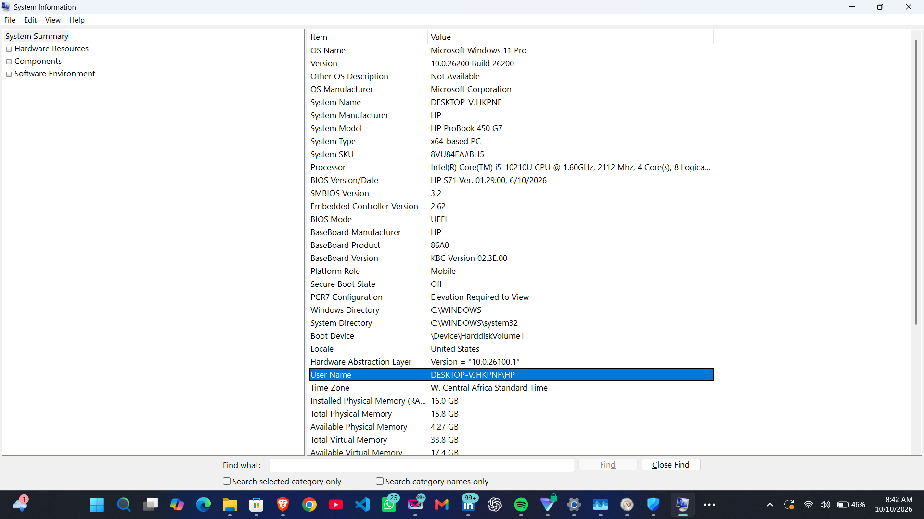Open the Edit menu

click(30, 20)
